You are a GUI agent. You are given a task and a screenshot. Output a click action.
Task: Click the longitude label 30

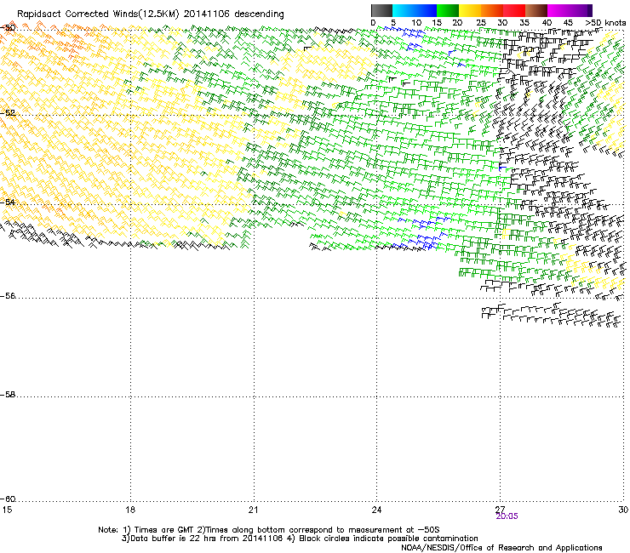[x=623, y=510]
